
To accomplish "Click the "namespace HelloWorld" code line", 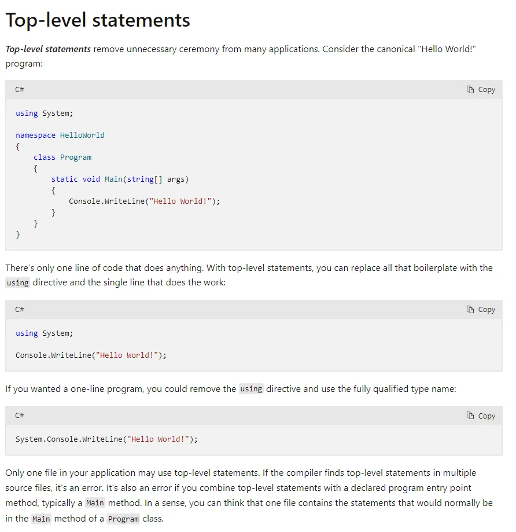I will [60, 135].
